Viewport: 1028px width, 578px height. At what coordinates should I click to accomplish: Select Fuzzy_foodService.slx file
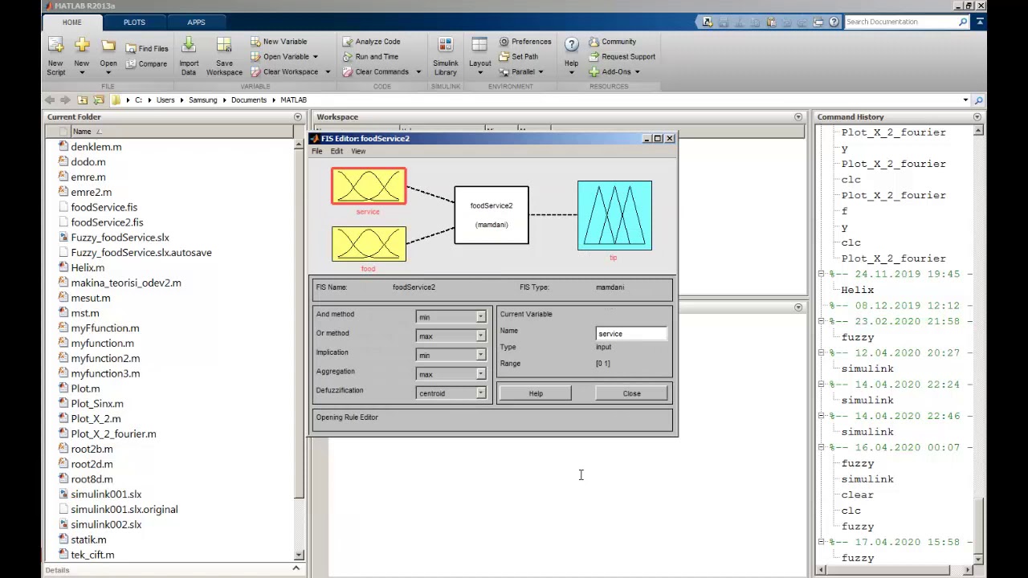tap(120, 238)
